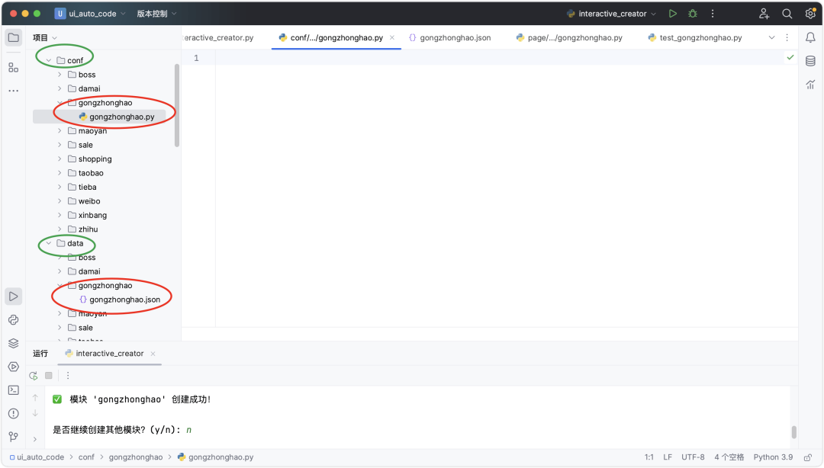This screenshot has width=824, height=468.
Task: Click the green inspection checkmark in editor
Action: pyautogui.click(x=790, y=57)
